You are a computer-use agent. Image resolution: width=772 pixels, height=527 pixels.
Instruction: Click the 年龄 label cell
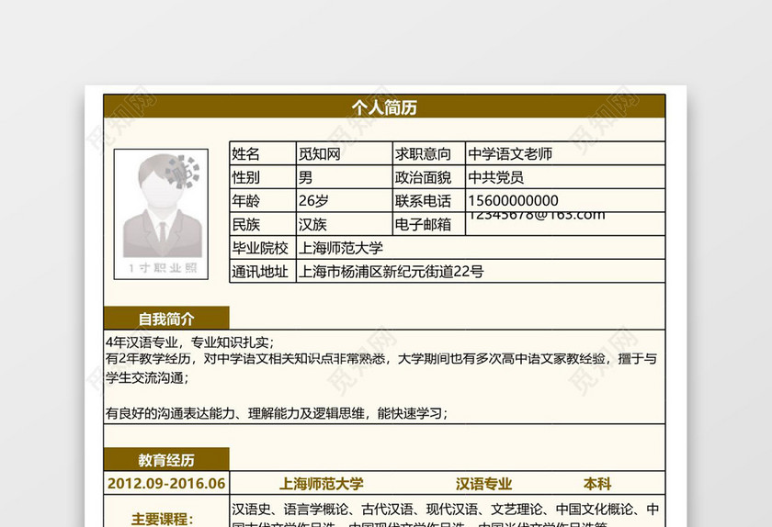(263, 200)
